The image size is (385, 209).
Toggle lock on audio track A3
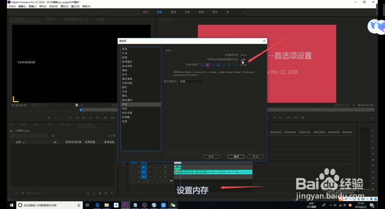pyautogui.click(x=139, y=177)
